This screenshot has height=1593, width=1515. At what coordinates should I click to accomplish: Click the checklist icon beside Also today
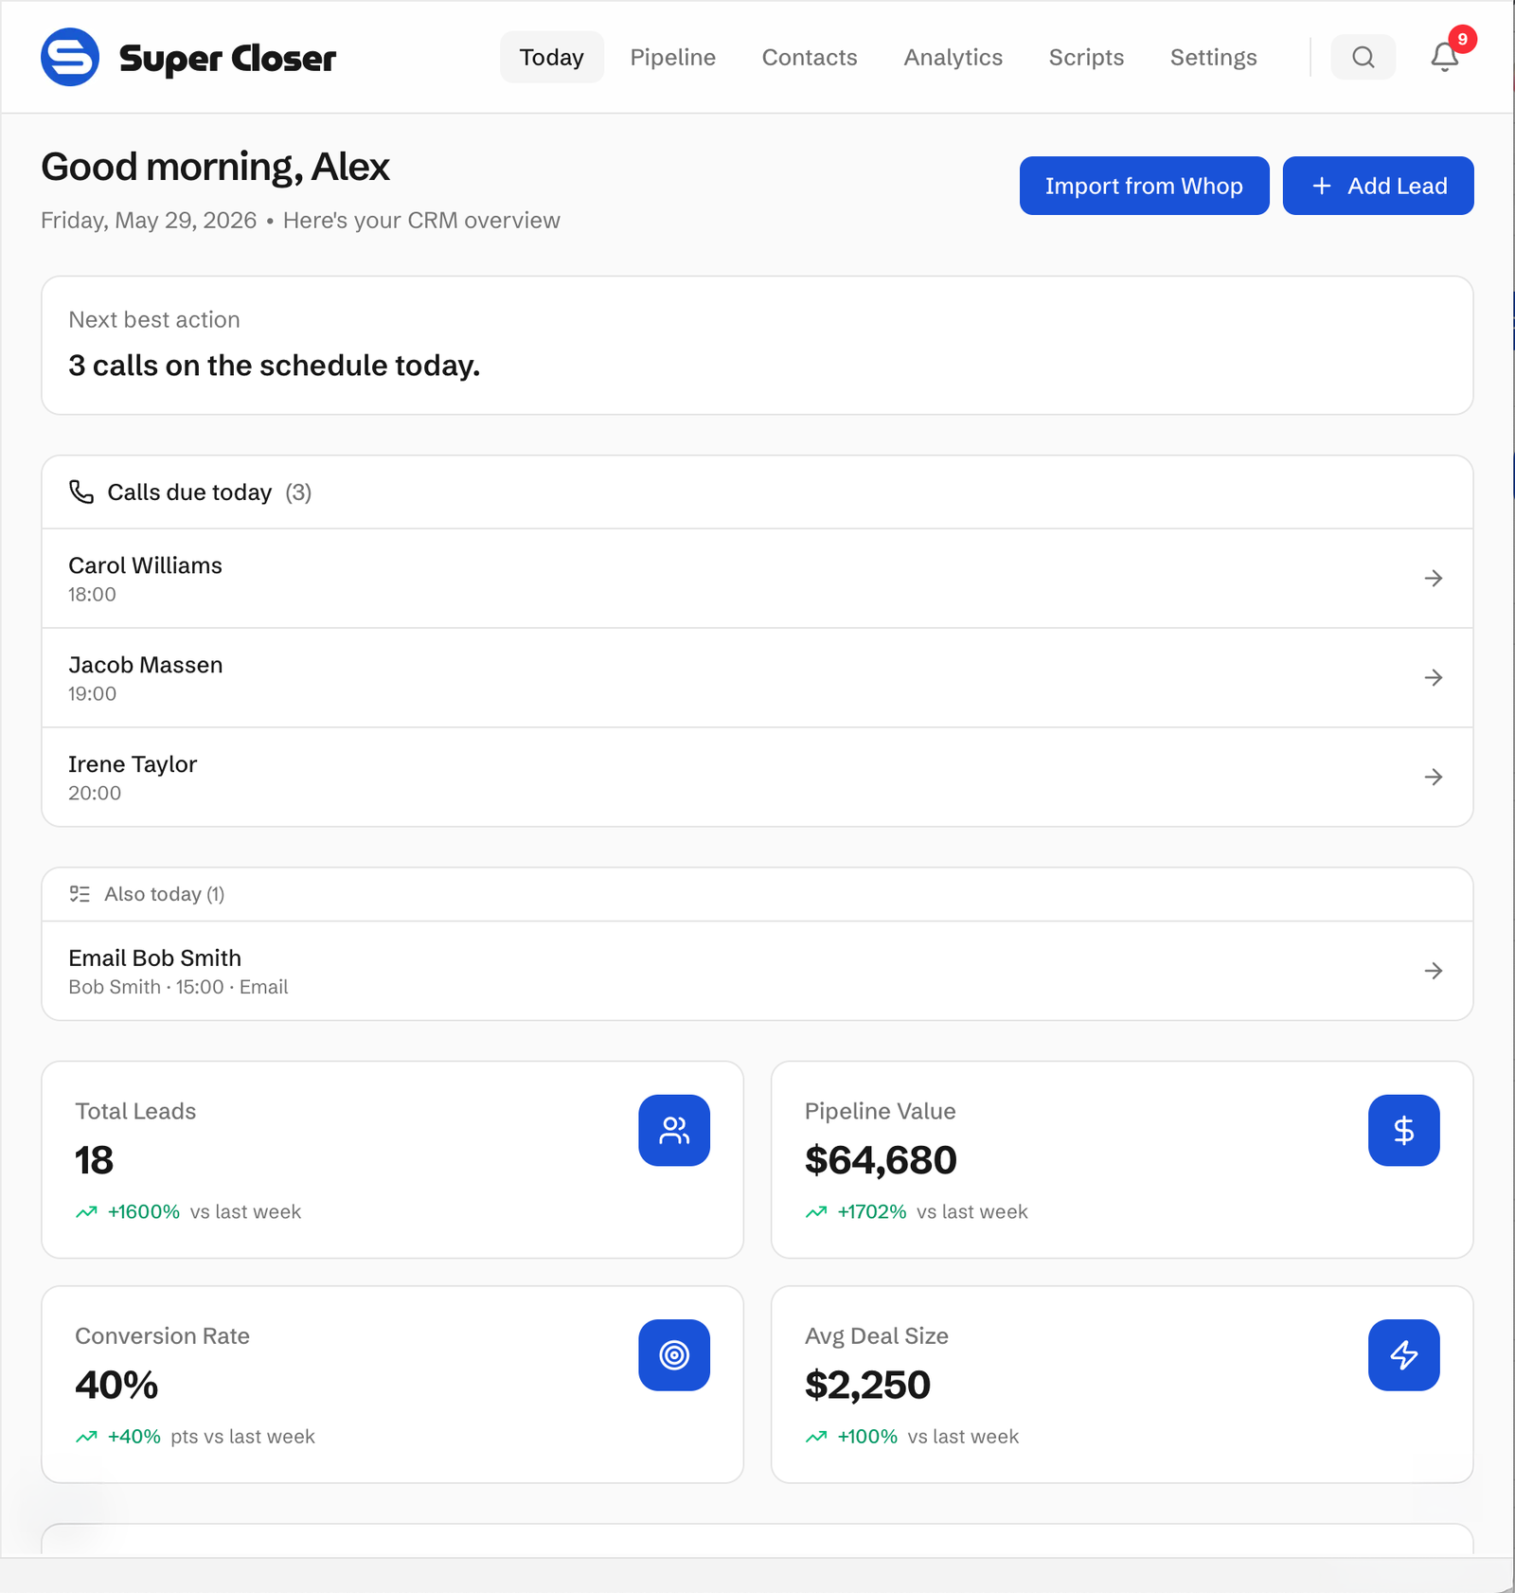(x=80, y=893)
